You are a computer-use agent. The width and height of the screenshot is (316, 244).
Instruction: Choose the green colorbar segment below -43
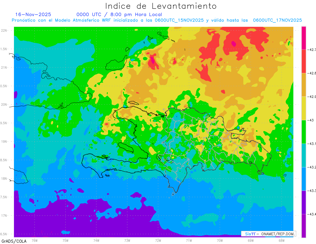(x=304, y=132)
